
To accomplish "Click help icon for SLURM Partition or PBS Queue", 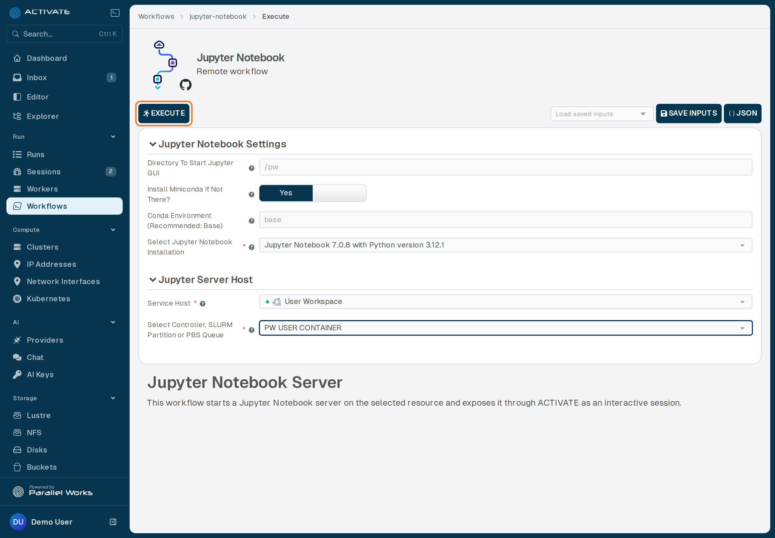I will pyautogui.click(x=252, y=330).
